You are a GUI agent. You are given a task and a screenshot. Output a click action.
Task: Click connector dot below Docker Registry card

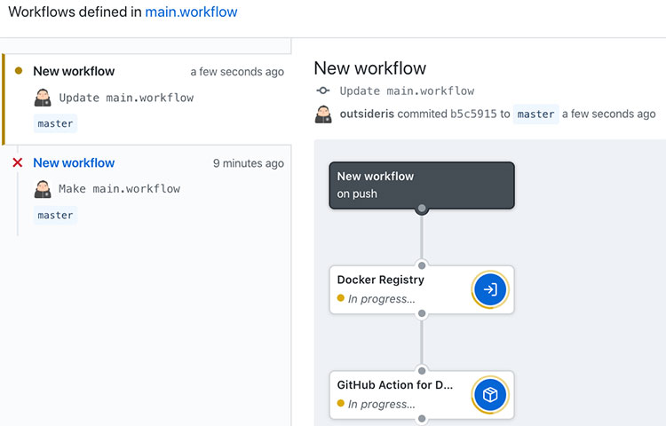tap(422, 313)
